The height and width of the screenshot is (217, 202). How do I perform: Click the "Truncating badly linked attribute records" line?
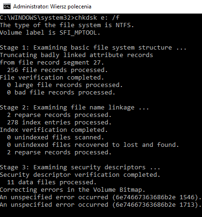[x=76, y=55]
